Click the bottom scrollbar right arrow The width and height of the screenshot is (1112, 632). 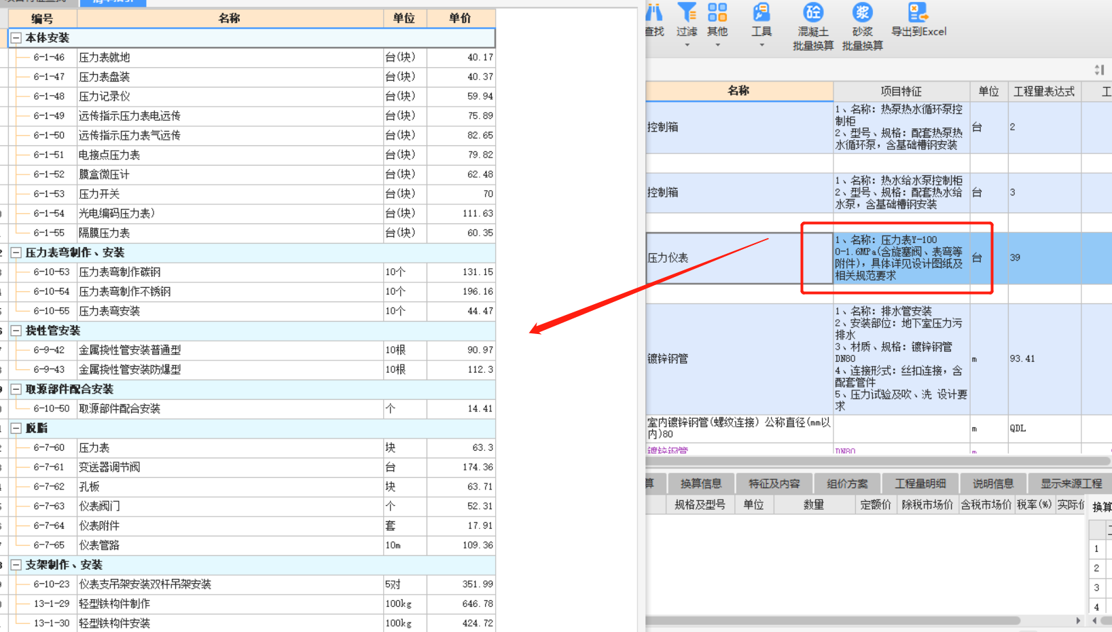pos(1077,620)
